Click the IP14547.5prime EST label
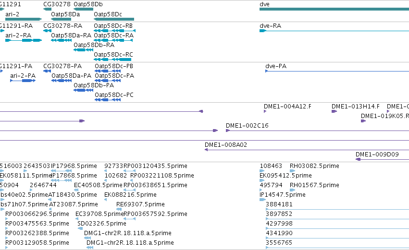Image resolution: width=409 pixels, height=250 pixels. tap(283, 195)
